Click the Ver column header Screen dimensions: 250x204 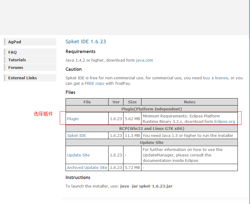(116, 102)
